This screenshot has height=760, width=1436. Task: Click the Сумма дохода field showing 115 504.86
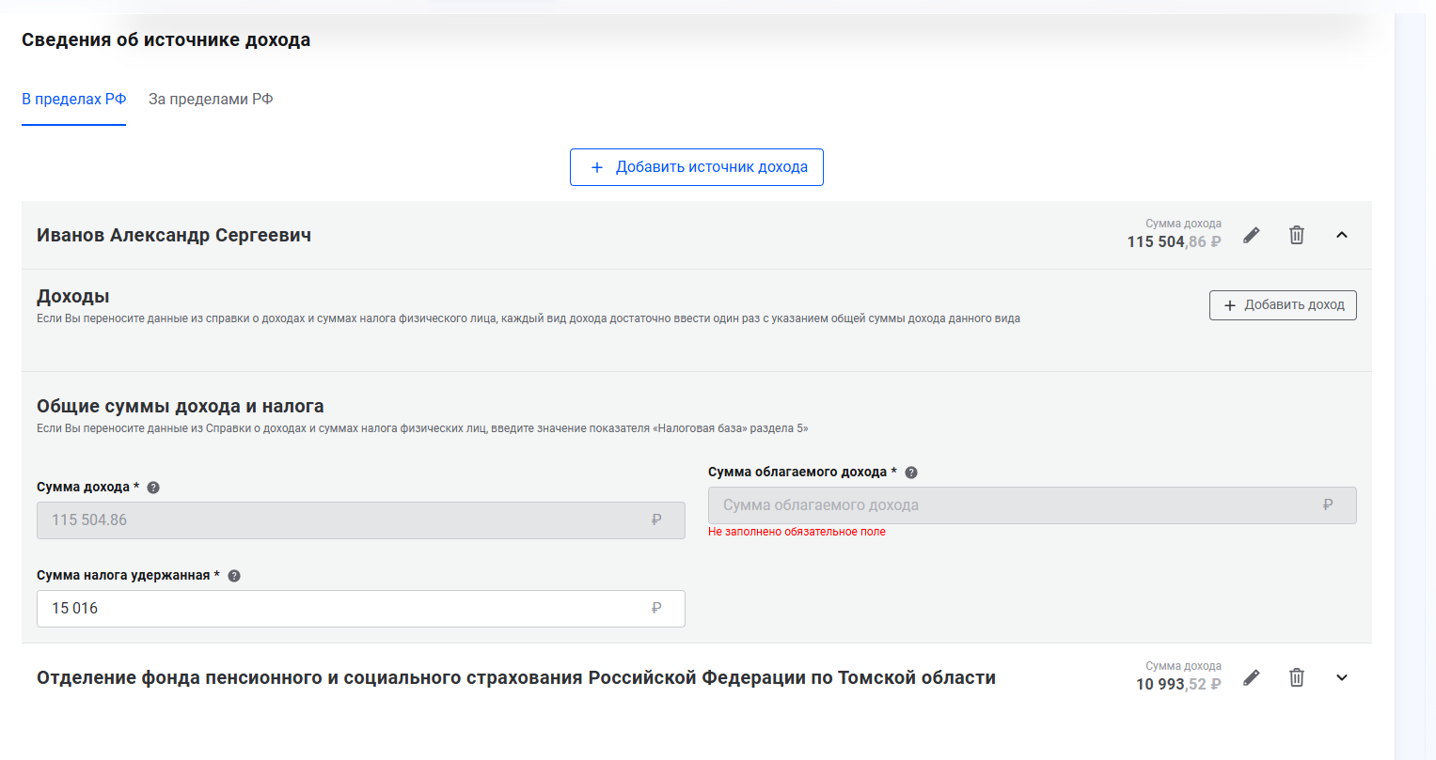point(360,520)
